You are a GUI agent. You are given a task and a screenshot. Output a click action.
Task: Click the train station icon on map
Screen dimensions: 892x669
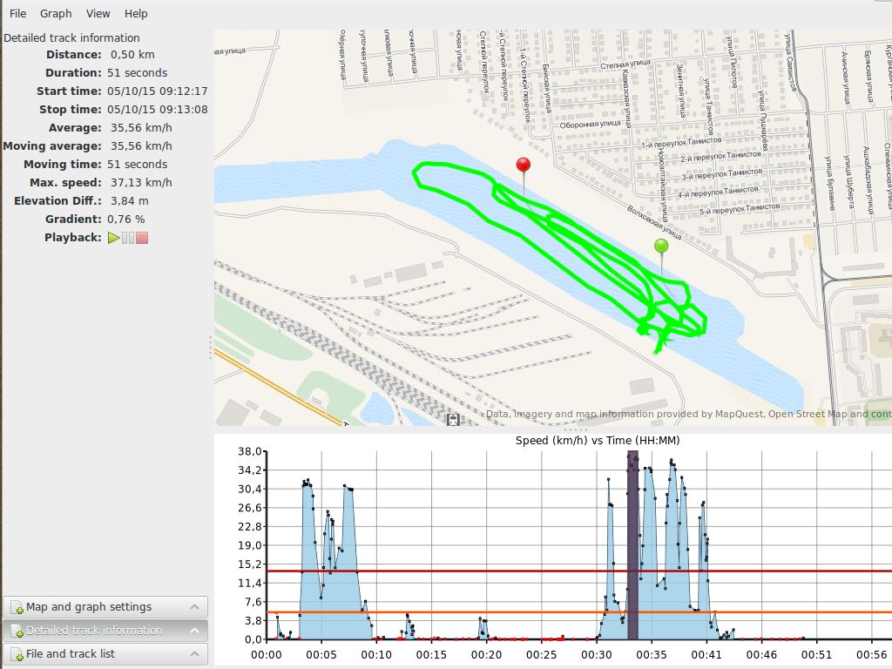tap(453, 420)
